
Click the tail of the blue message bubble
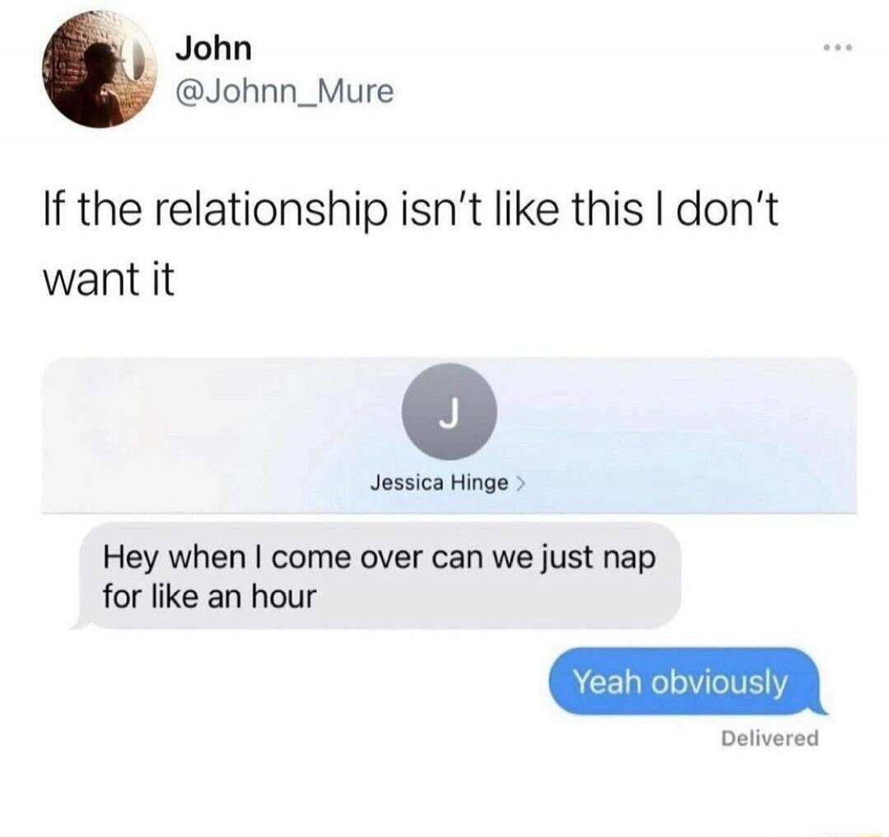(x=819, y=709)
